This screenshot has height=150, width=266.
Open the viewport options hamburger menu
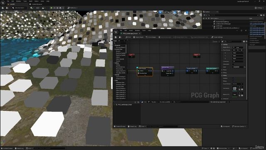pyautogui.click(x=2, y=12)
